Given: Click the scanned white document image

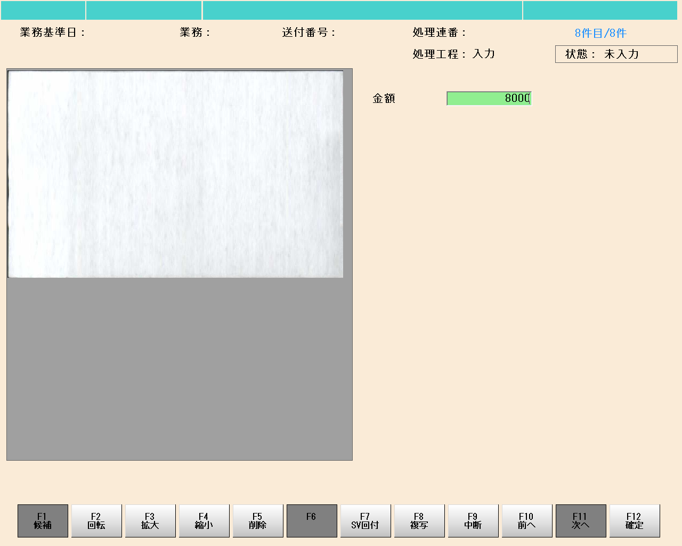Looking at the screenshot, I should 175,174.
